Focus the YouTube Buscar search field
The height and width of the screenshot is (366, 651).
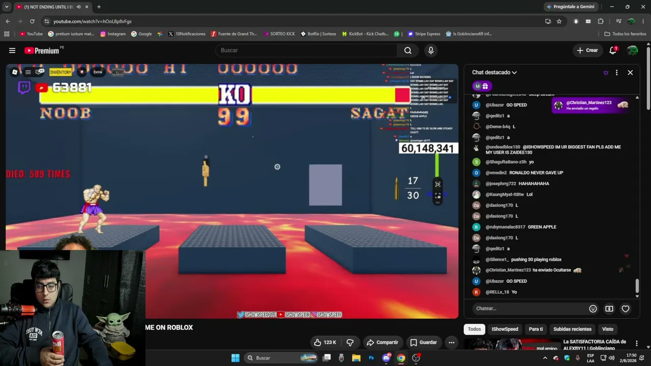(x=307, y=50)
